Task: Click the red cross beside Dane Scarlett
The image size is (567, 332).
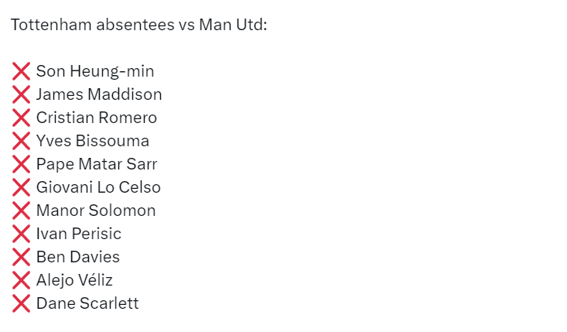Action: 21,303
